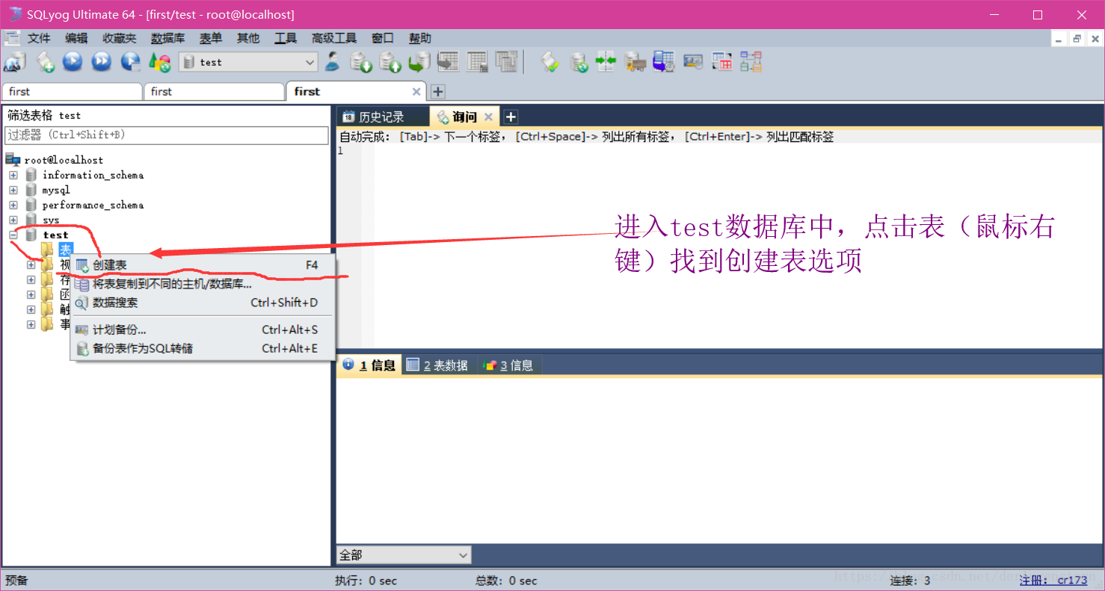Click the database with circular green arrows icon
Screen dimensions: 1105x591
[x=579, y=62]
